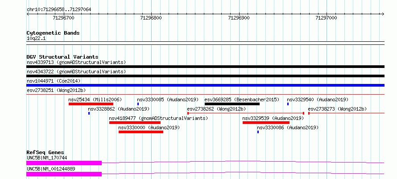Click the 71296700 ruler coordinate

point(63,18)
